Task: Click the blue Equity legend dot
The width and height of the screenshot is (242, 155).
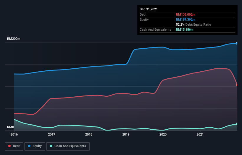Action: click(29, 146)
